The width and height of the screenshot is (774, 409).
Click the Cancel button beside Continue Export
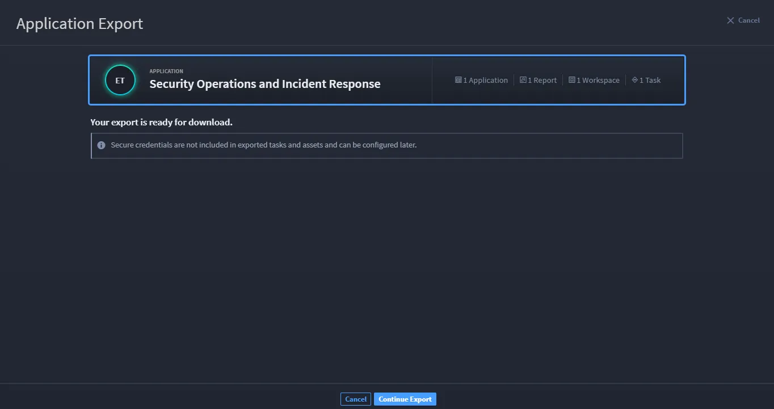[356, 399]
